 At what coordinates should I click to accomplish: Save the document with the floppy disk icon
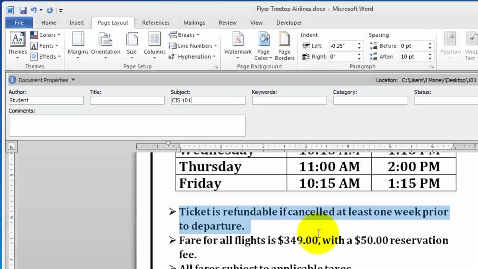point(23,10)
